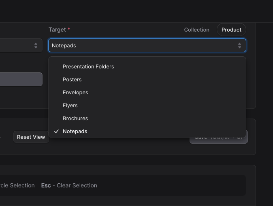Click the gray button left of the dropdown list
This screenshot has height=206, width=273.
point(21,79)
